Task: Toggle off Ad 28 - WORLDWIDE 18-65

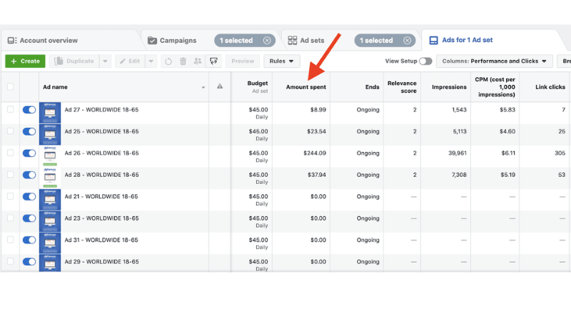Action: [x=29, y=175]
